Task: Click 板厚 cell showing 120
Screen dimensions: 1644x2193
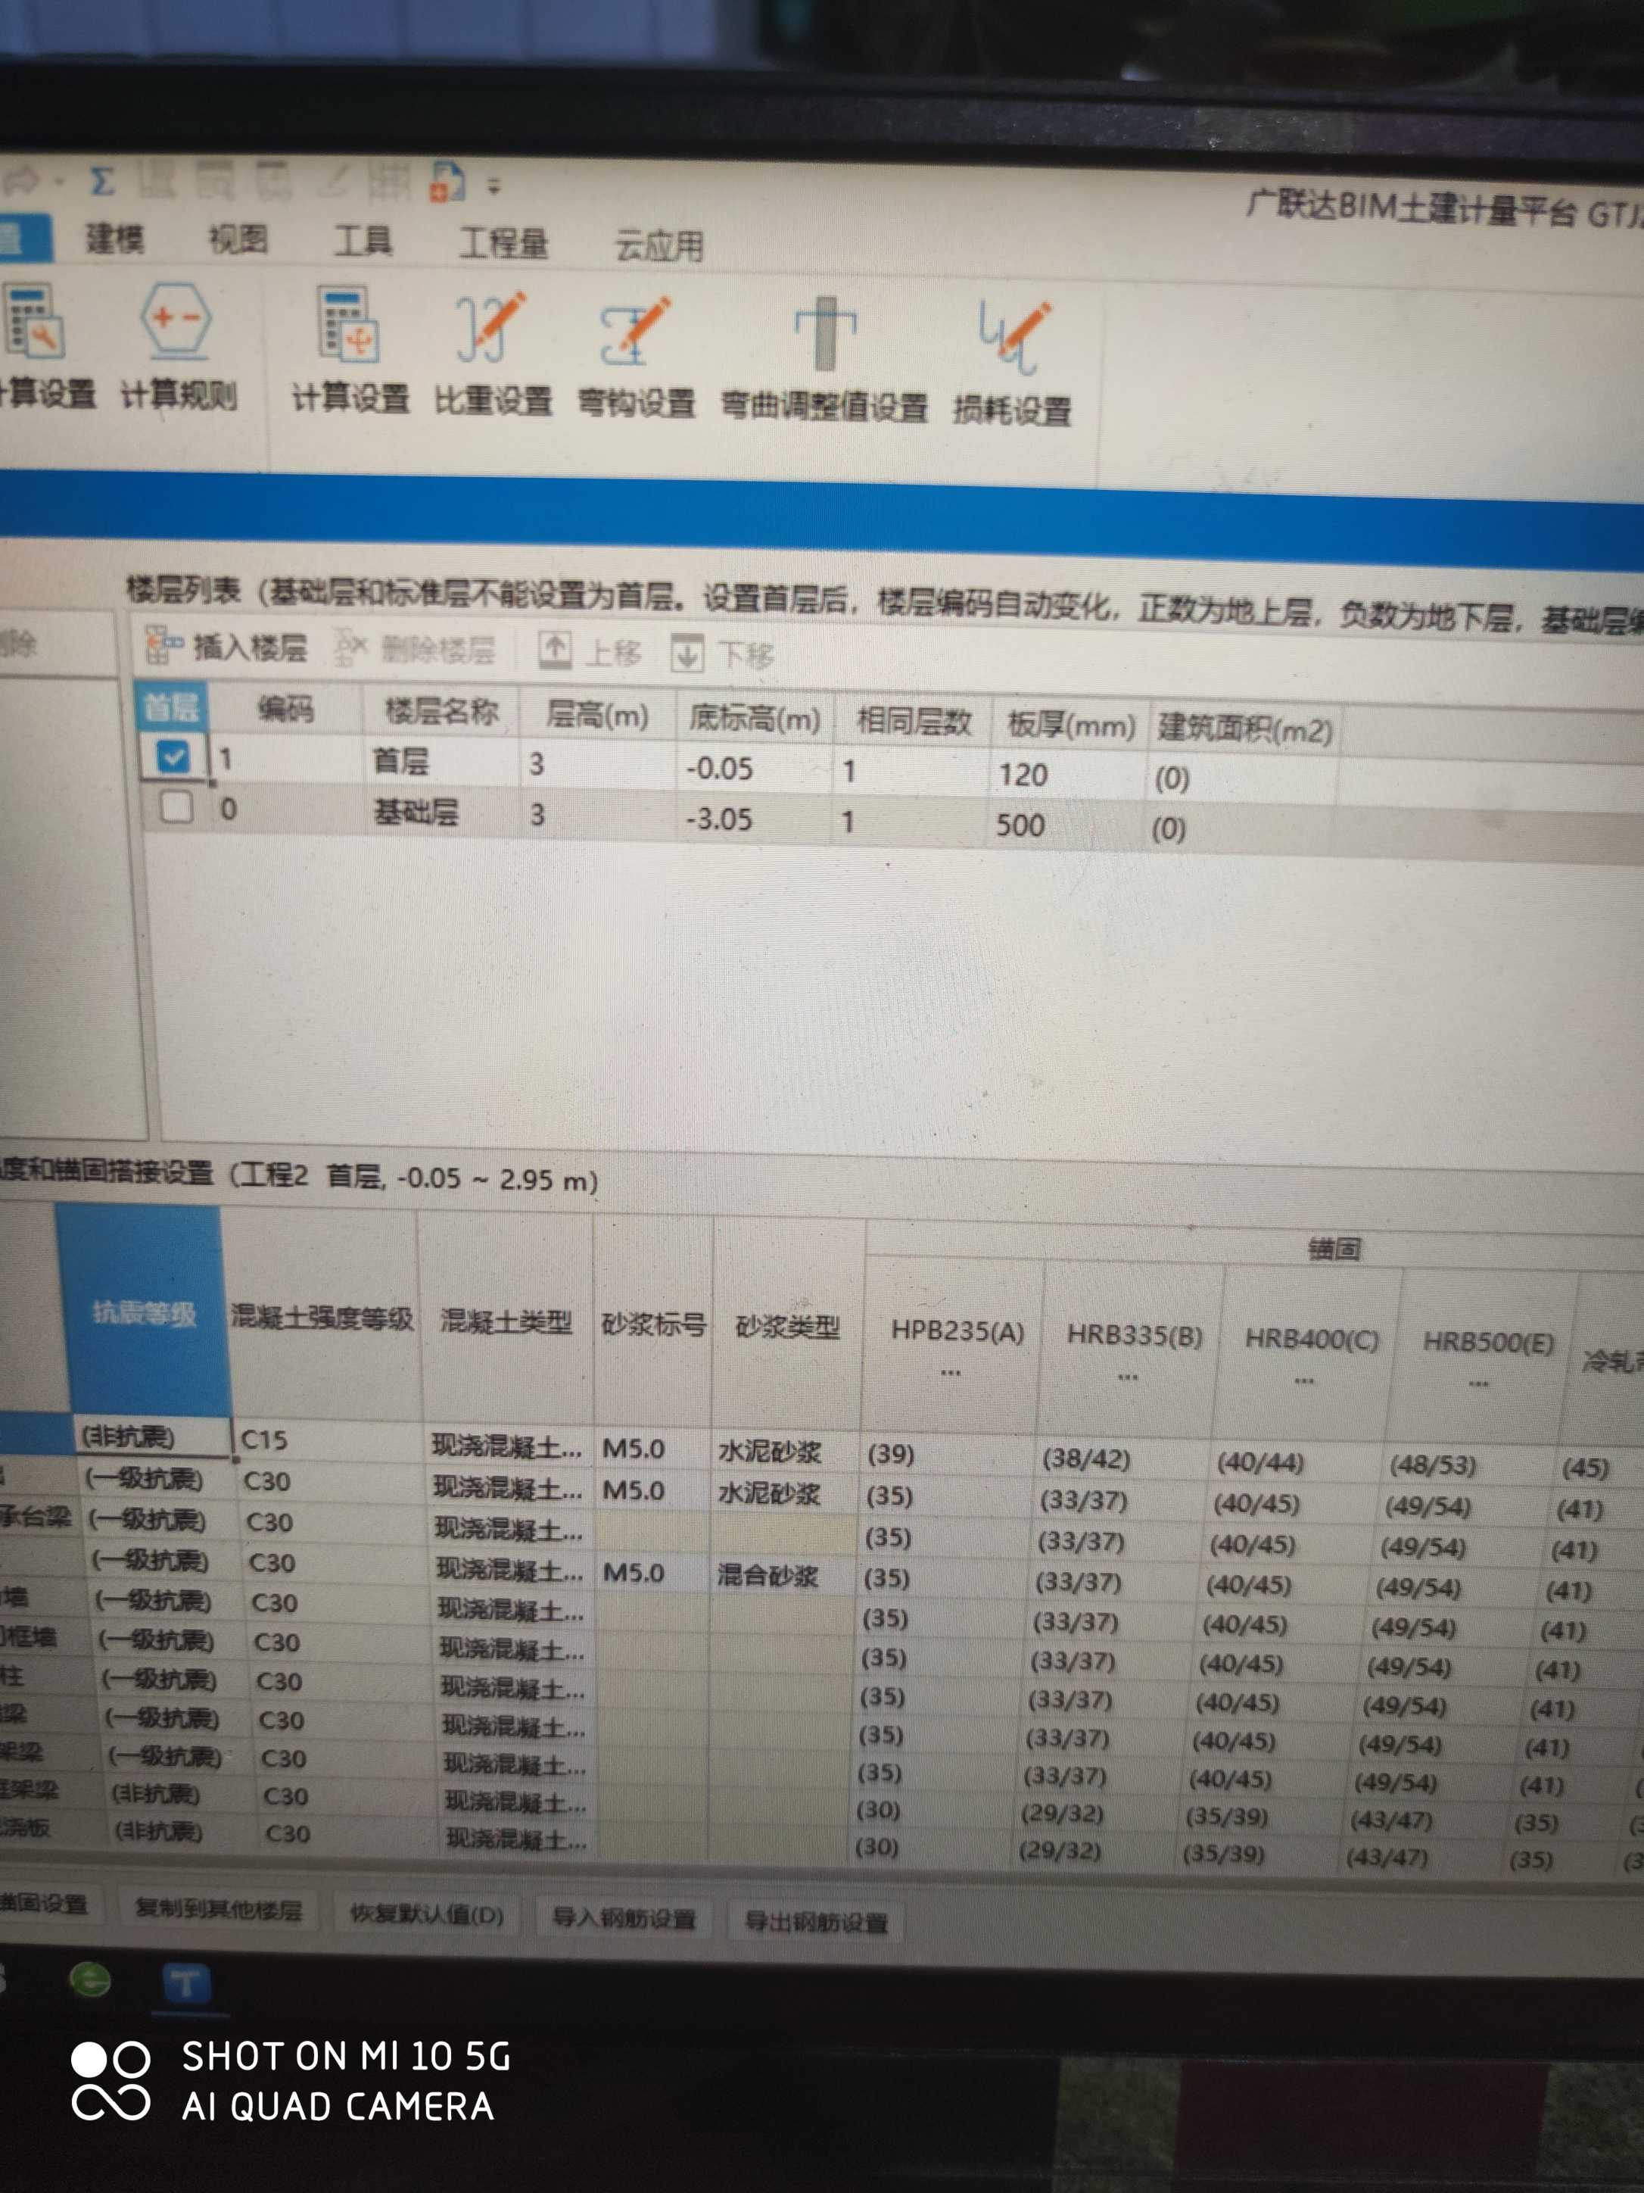Action: point(1068,775)
